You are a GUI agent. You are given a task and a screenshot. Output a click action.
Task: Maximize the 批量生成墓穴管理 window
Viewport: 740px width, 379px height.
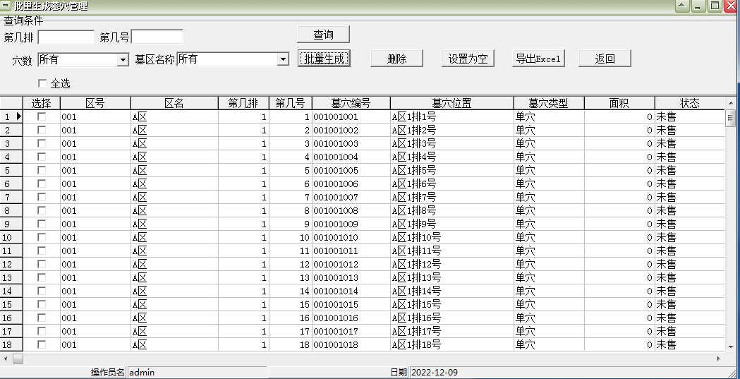pos(715,6)
